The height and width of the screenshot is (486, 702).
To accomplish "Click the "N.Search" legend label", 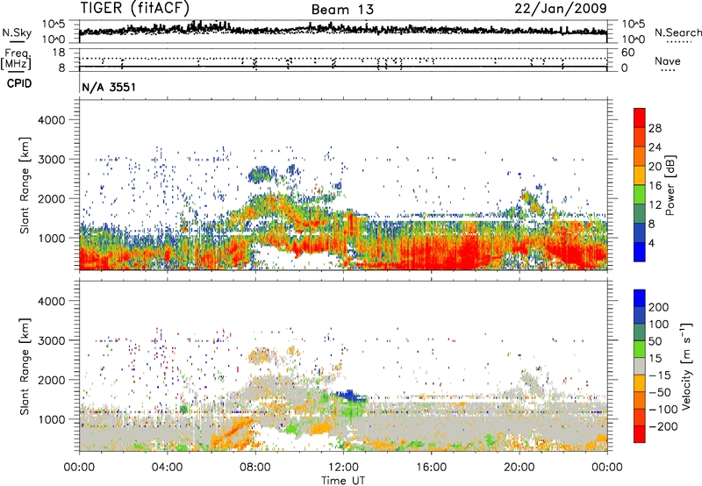I will pyautogui.click(x=677, y=32).
